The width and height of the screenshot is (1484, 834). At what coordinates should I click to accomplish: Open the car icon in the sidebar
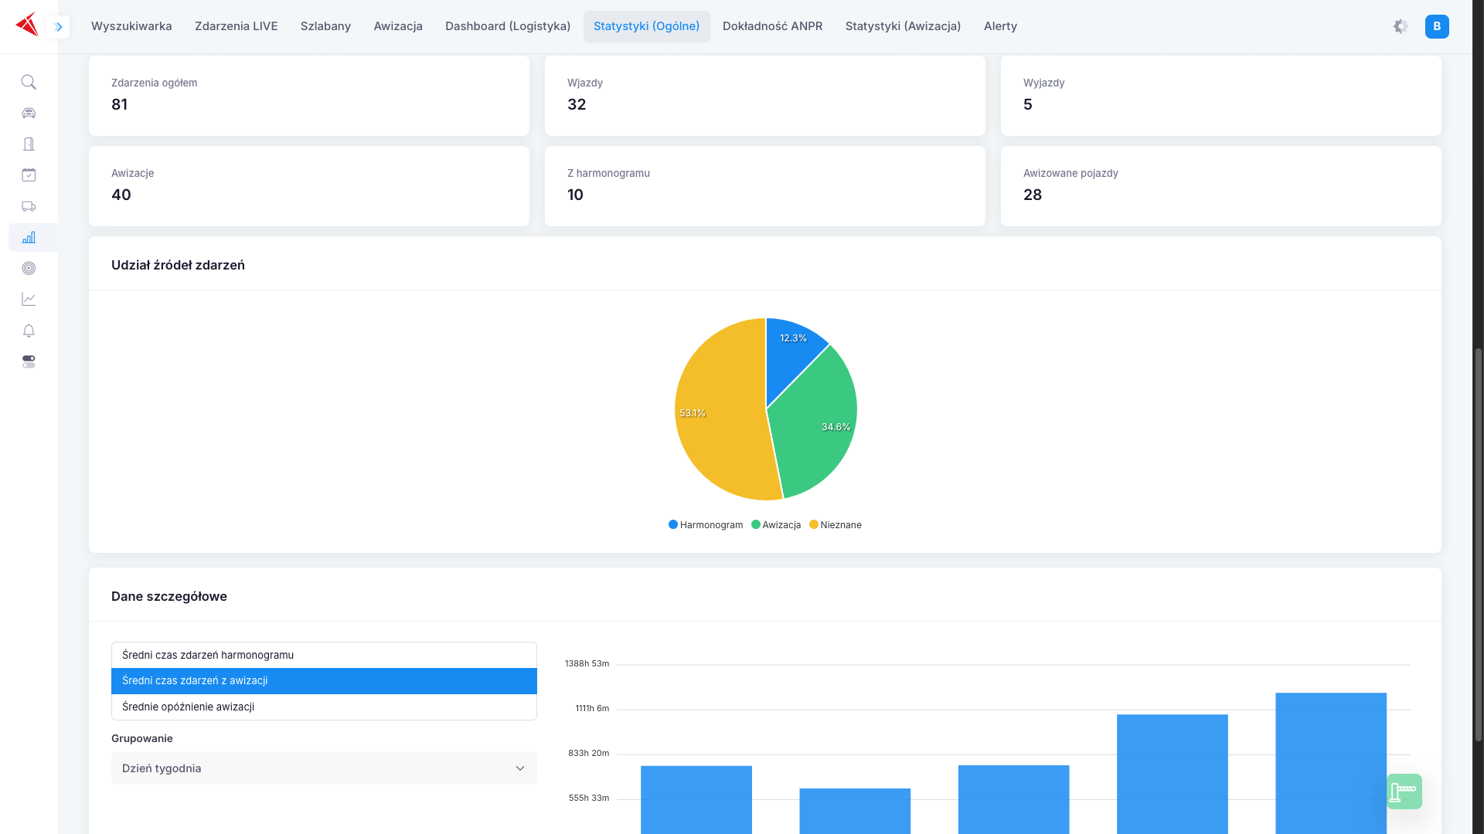pyautogui.click(x=29, y=113)
